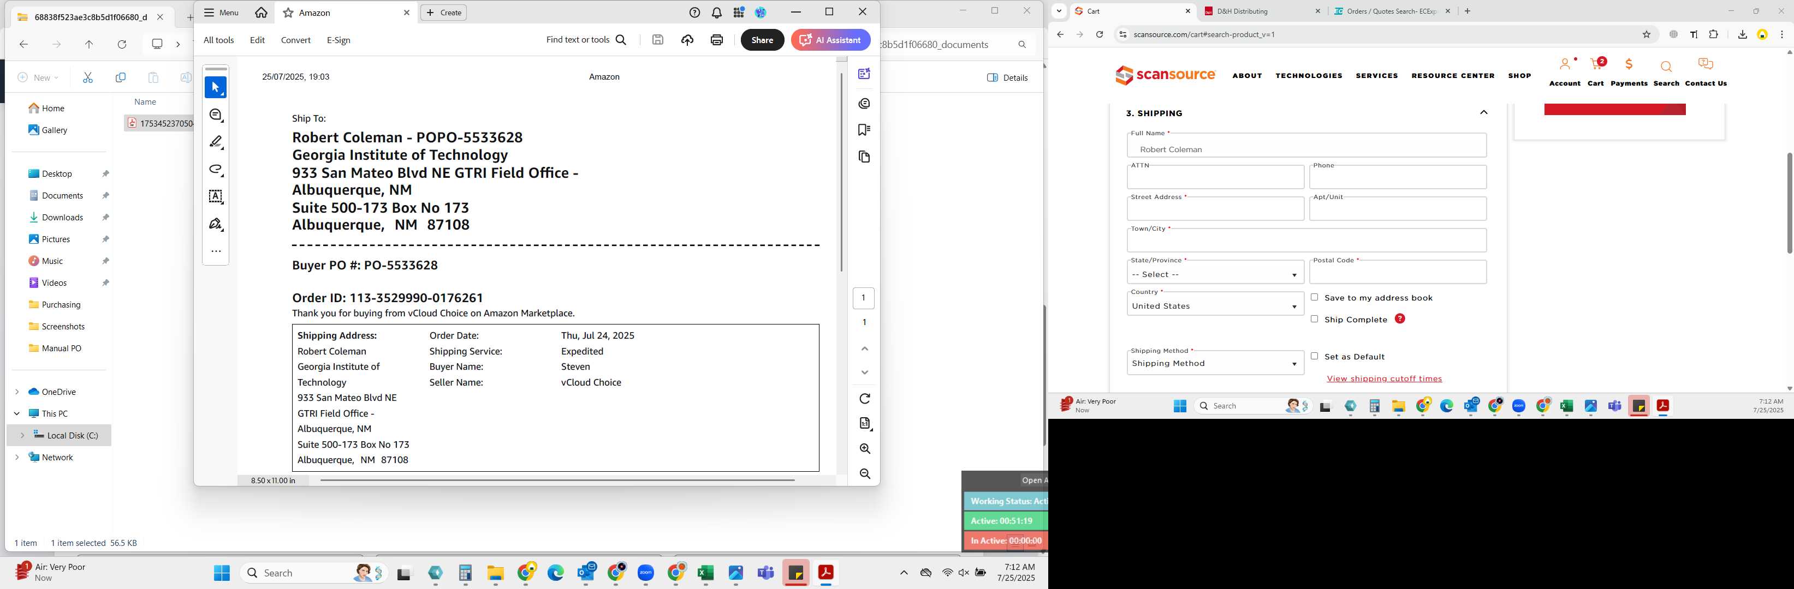
Task: Open the pages panel in Acrobat's right rail
Action: [864, 157]
